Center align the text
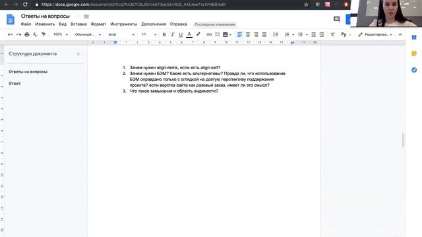The height and width of the screenshot is (237, 422). pyautogui.click(x=248, y=34)
